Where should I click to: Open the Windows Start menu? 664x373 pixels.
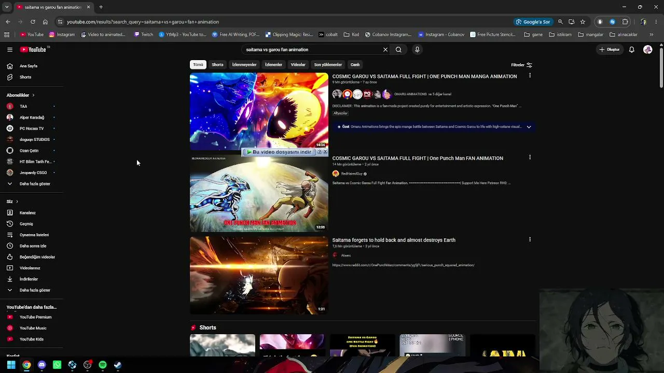click(x=11, y=365)
